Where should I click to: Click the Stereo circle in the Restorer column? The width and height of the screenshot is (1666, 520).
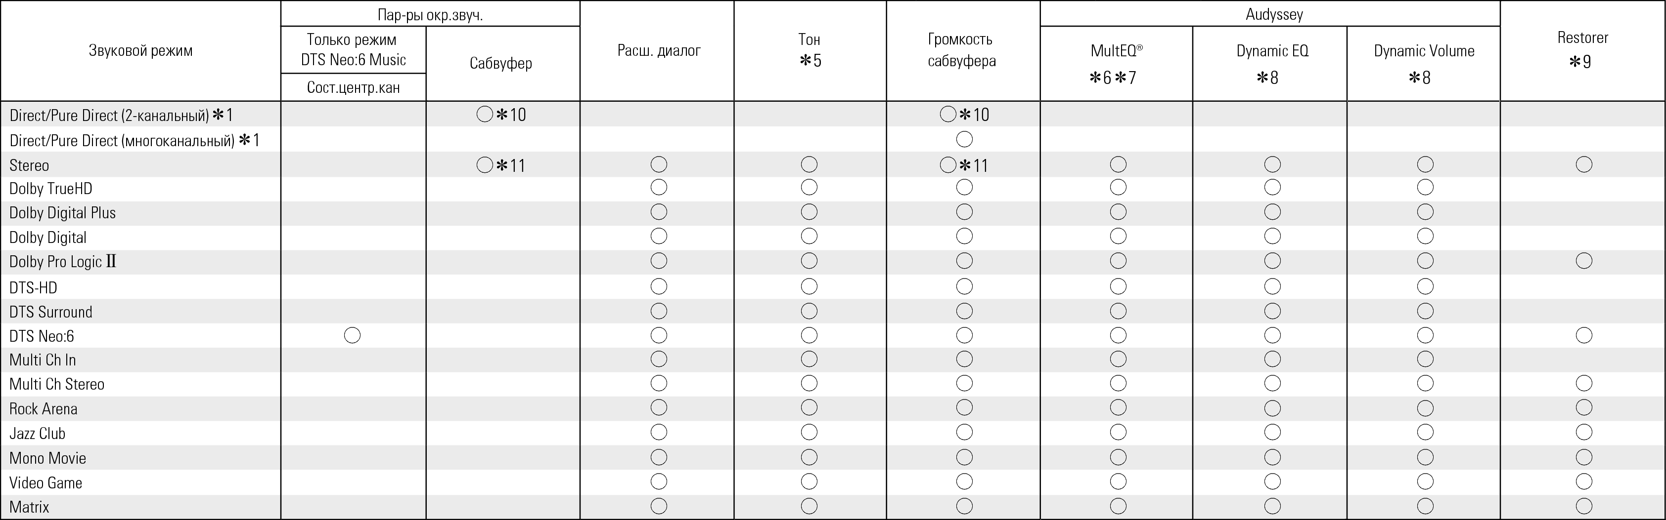1584,165
